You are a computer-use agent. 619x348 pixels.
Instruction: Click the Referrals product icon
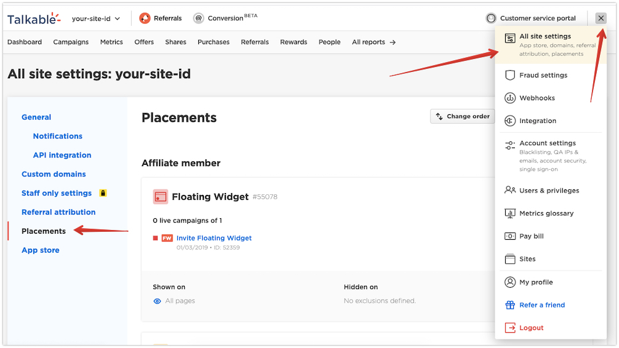pos(145,18)
